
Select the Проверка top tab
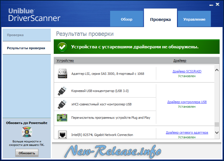(x=160, y=18)
